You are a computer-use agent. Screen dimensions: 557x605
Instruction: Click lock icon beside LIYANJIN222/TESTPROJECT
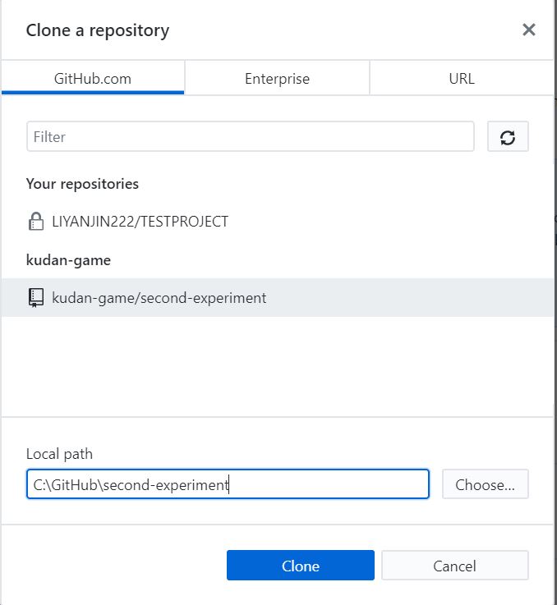click(x=36, y=221)
